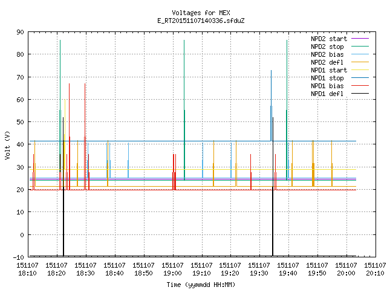Click the x-axis tick label 18:20
Image resolution: width=387 pixels, height=290 pixels.
56,273
